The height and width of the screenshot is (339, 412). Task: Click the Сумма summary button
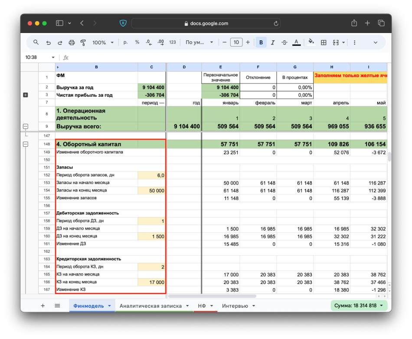click(x=358, y=306)
